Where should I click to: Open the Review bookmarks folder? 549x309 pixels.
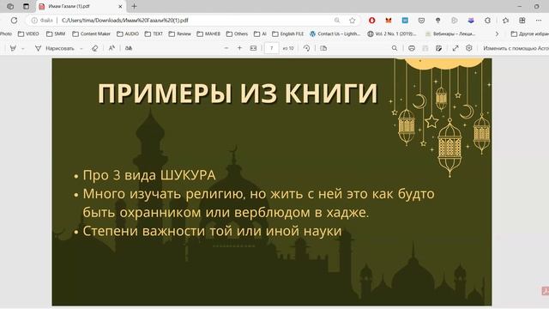(x=179, y=34)
